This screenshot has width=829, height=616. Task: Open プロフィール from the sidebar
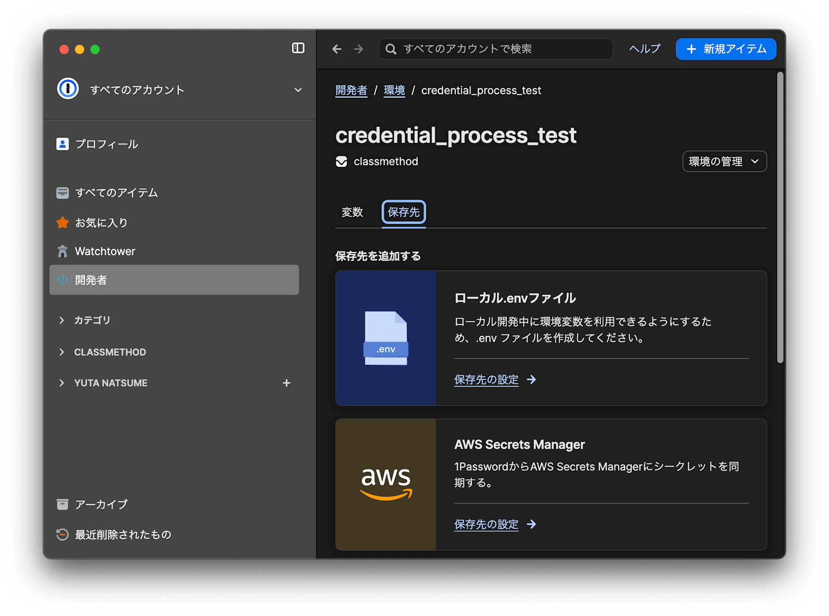[107, 144]
